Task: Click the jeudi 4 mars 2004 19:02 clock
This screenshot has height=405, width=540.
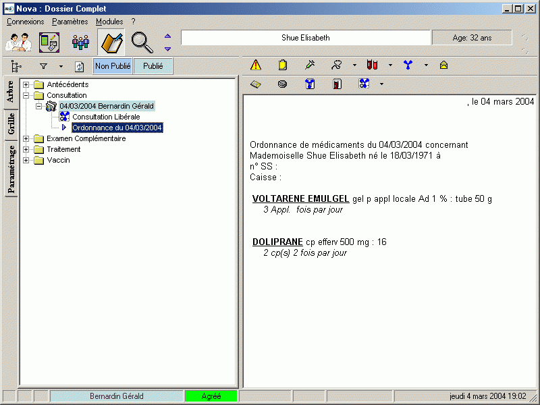Action: point(488,396)
